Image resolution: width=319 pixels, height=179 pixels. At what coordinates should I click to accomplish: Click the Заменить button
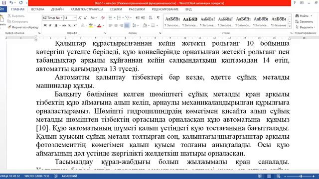(x=305, y=21)
